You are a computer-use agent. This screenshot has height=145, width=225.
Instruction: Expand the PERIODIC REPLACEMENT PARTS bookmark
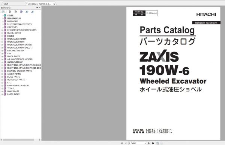click(2, 30)
